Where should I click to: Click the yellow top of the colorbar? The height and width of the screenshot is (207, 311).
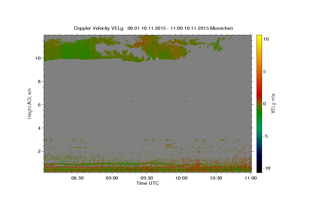[x=259, y=38]
